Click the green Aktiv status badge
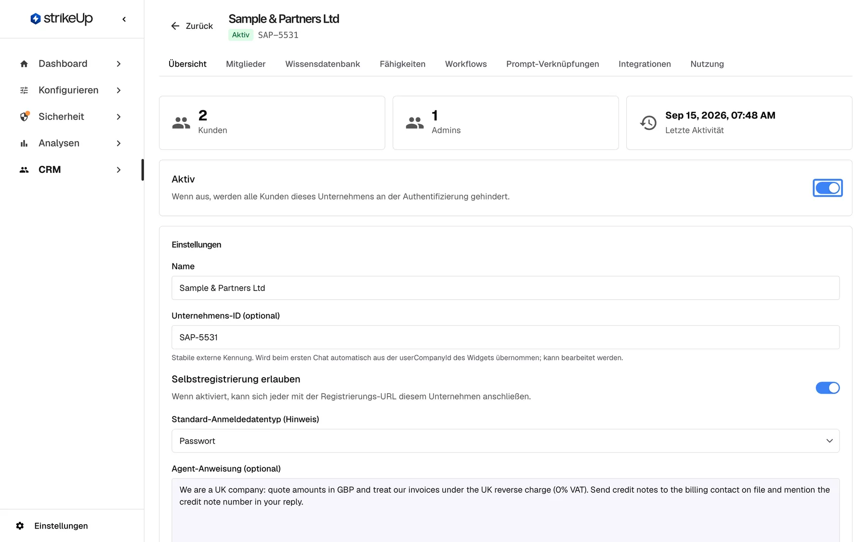This screenshot has height=542, width=867. click(x=241, y=35)
